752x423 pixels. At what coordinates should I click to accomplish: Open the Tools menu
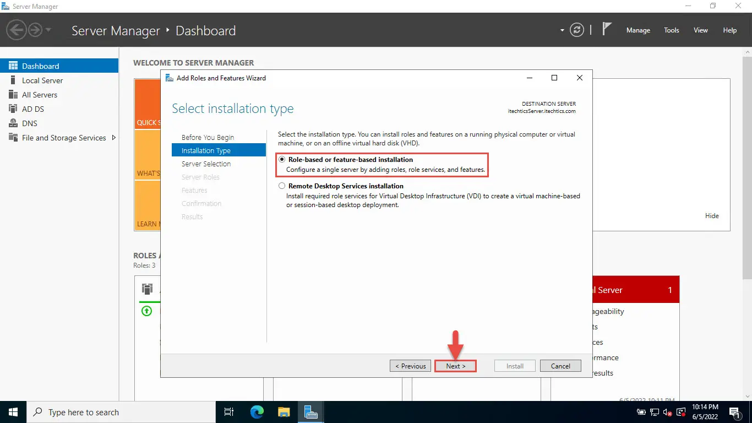click(x=672, y=30)
